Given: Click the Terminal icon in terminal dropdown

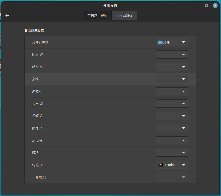Looking at the screenshot, I should pyautogui.click(x=160, y=165).
